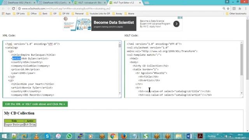Open Adobe Acrobat Reader from taskbar

200,136
